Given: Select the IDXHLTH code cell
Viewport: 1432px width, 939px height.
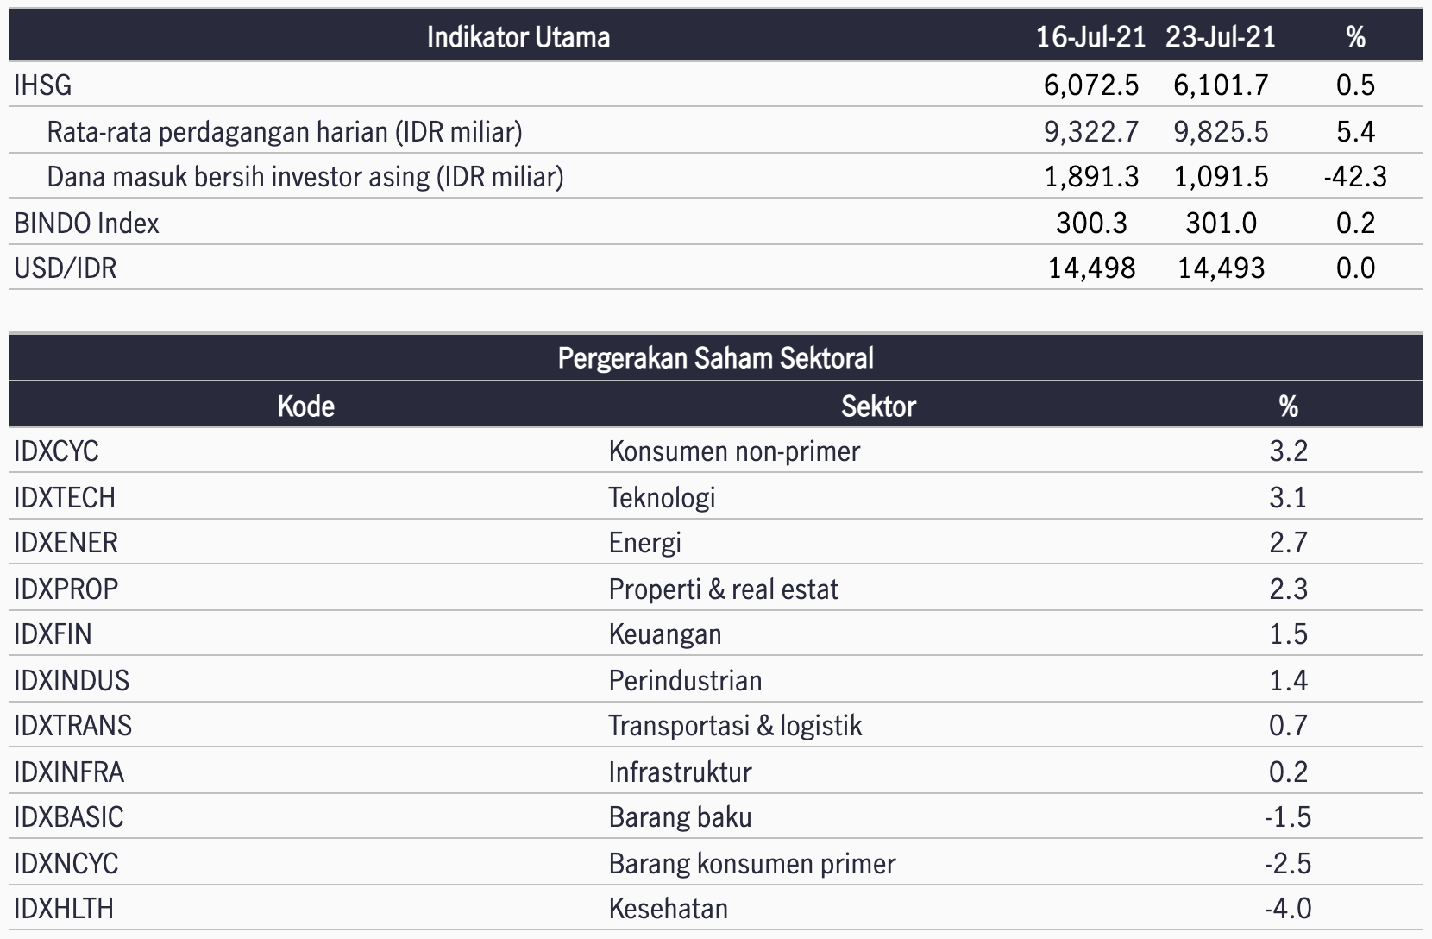Looking at the screenshot, I should (64, 909).
